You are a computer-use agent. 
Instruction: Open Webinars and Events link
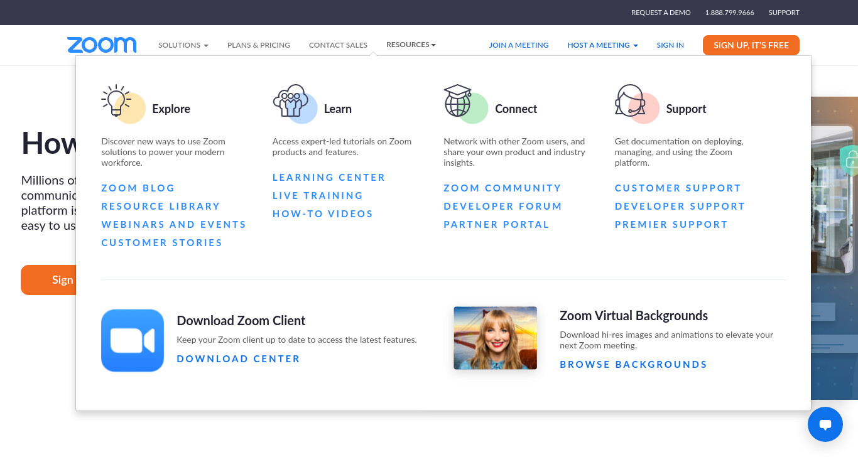[174, 225]
